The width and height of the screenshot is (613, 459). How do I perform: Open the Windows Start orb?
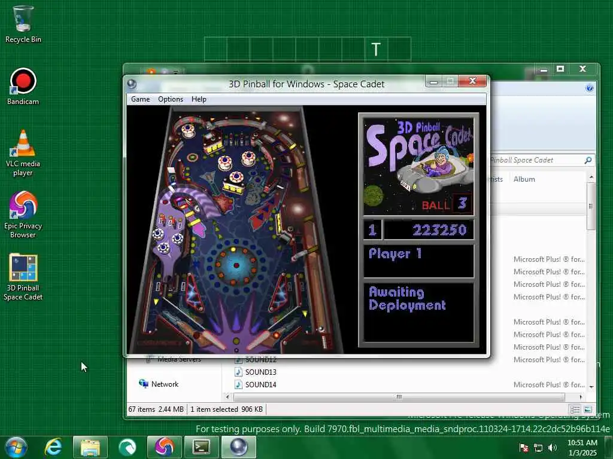[x=16, y=447]
